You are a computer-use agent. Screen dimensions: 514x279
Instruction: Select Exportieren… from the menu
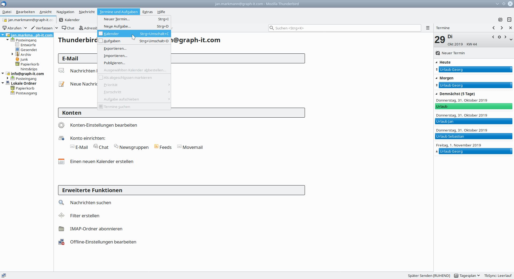pos(115,48)
